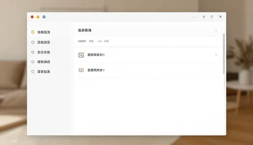
Task: Click the last sidebar item's label text
Action: 43,72
